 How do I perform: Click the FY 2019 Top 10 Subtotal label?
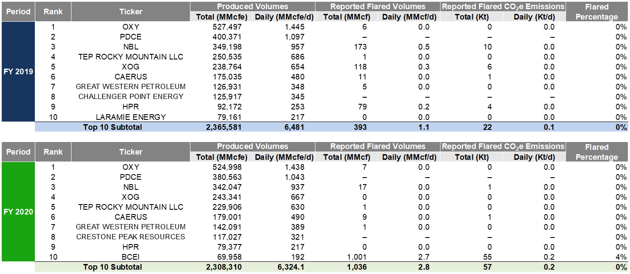[x=112, y=127]
